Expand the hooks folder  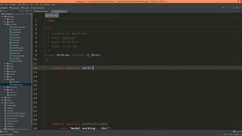tap(5, 69)
